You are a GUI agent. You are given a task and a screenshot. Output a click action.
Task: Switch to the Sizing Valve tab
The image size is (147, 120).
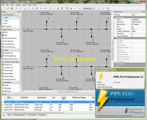tap(42, 115)
